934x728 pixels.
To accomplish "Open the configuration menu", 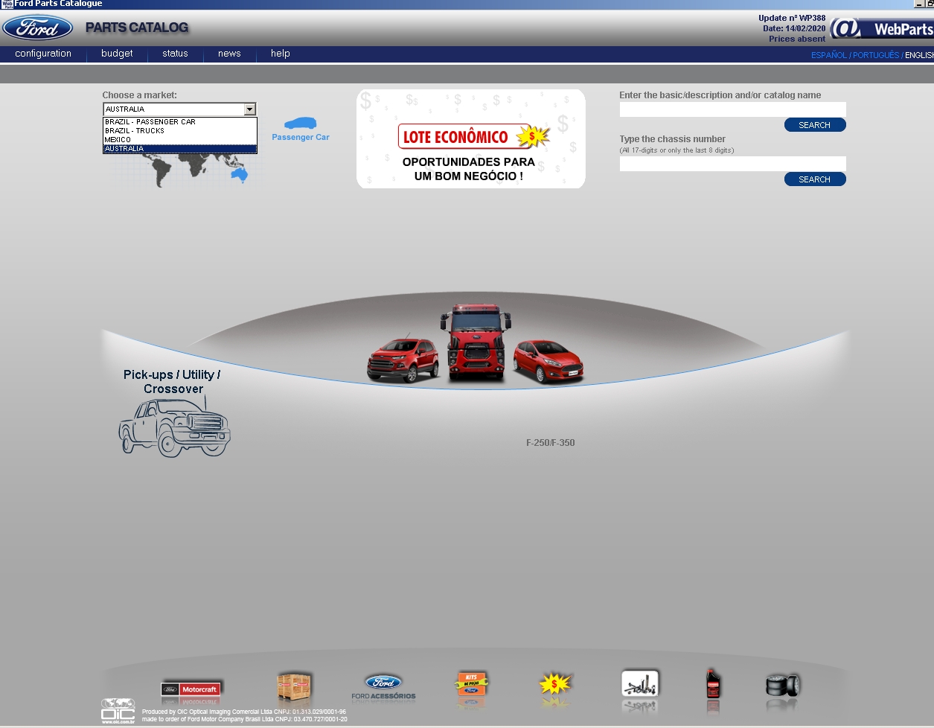I will pos(42,54).
